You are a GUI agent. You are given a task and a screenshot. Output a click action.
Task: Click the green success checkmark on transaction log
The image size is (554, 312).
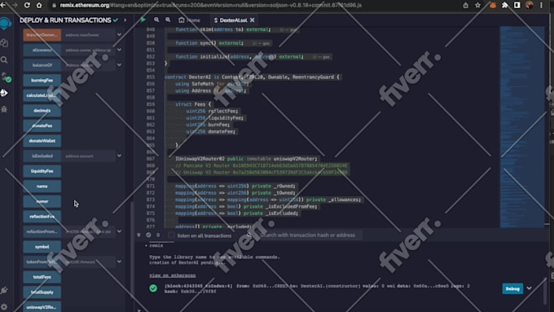pyautogui.click(x=153, y=288)
